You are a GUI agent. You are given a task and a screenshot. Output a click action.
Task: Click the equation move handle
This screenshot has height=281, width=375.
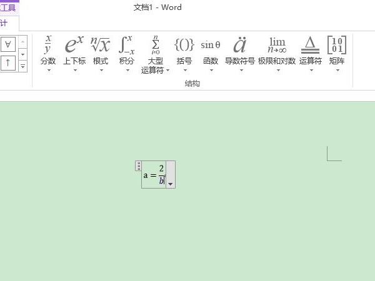tap(139, 166)
